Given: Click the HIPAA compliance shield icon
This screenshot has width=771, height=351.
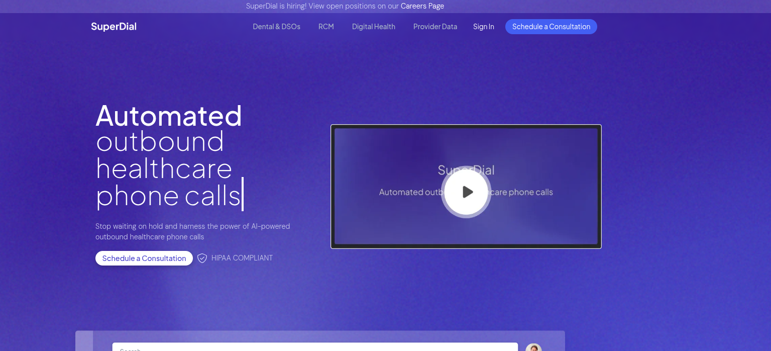Looking at the screenshot, I should point(202,258).
